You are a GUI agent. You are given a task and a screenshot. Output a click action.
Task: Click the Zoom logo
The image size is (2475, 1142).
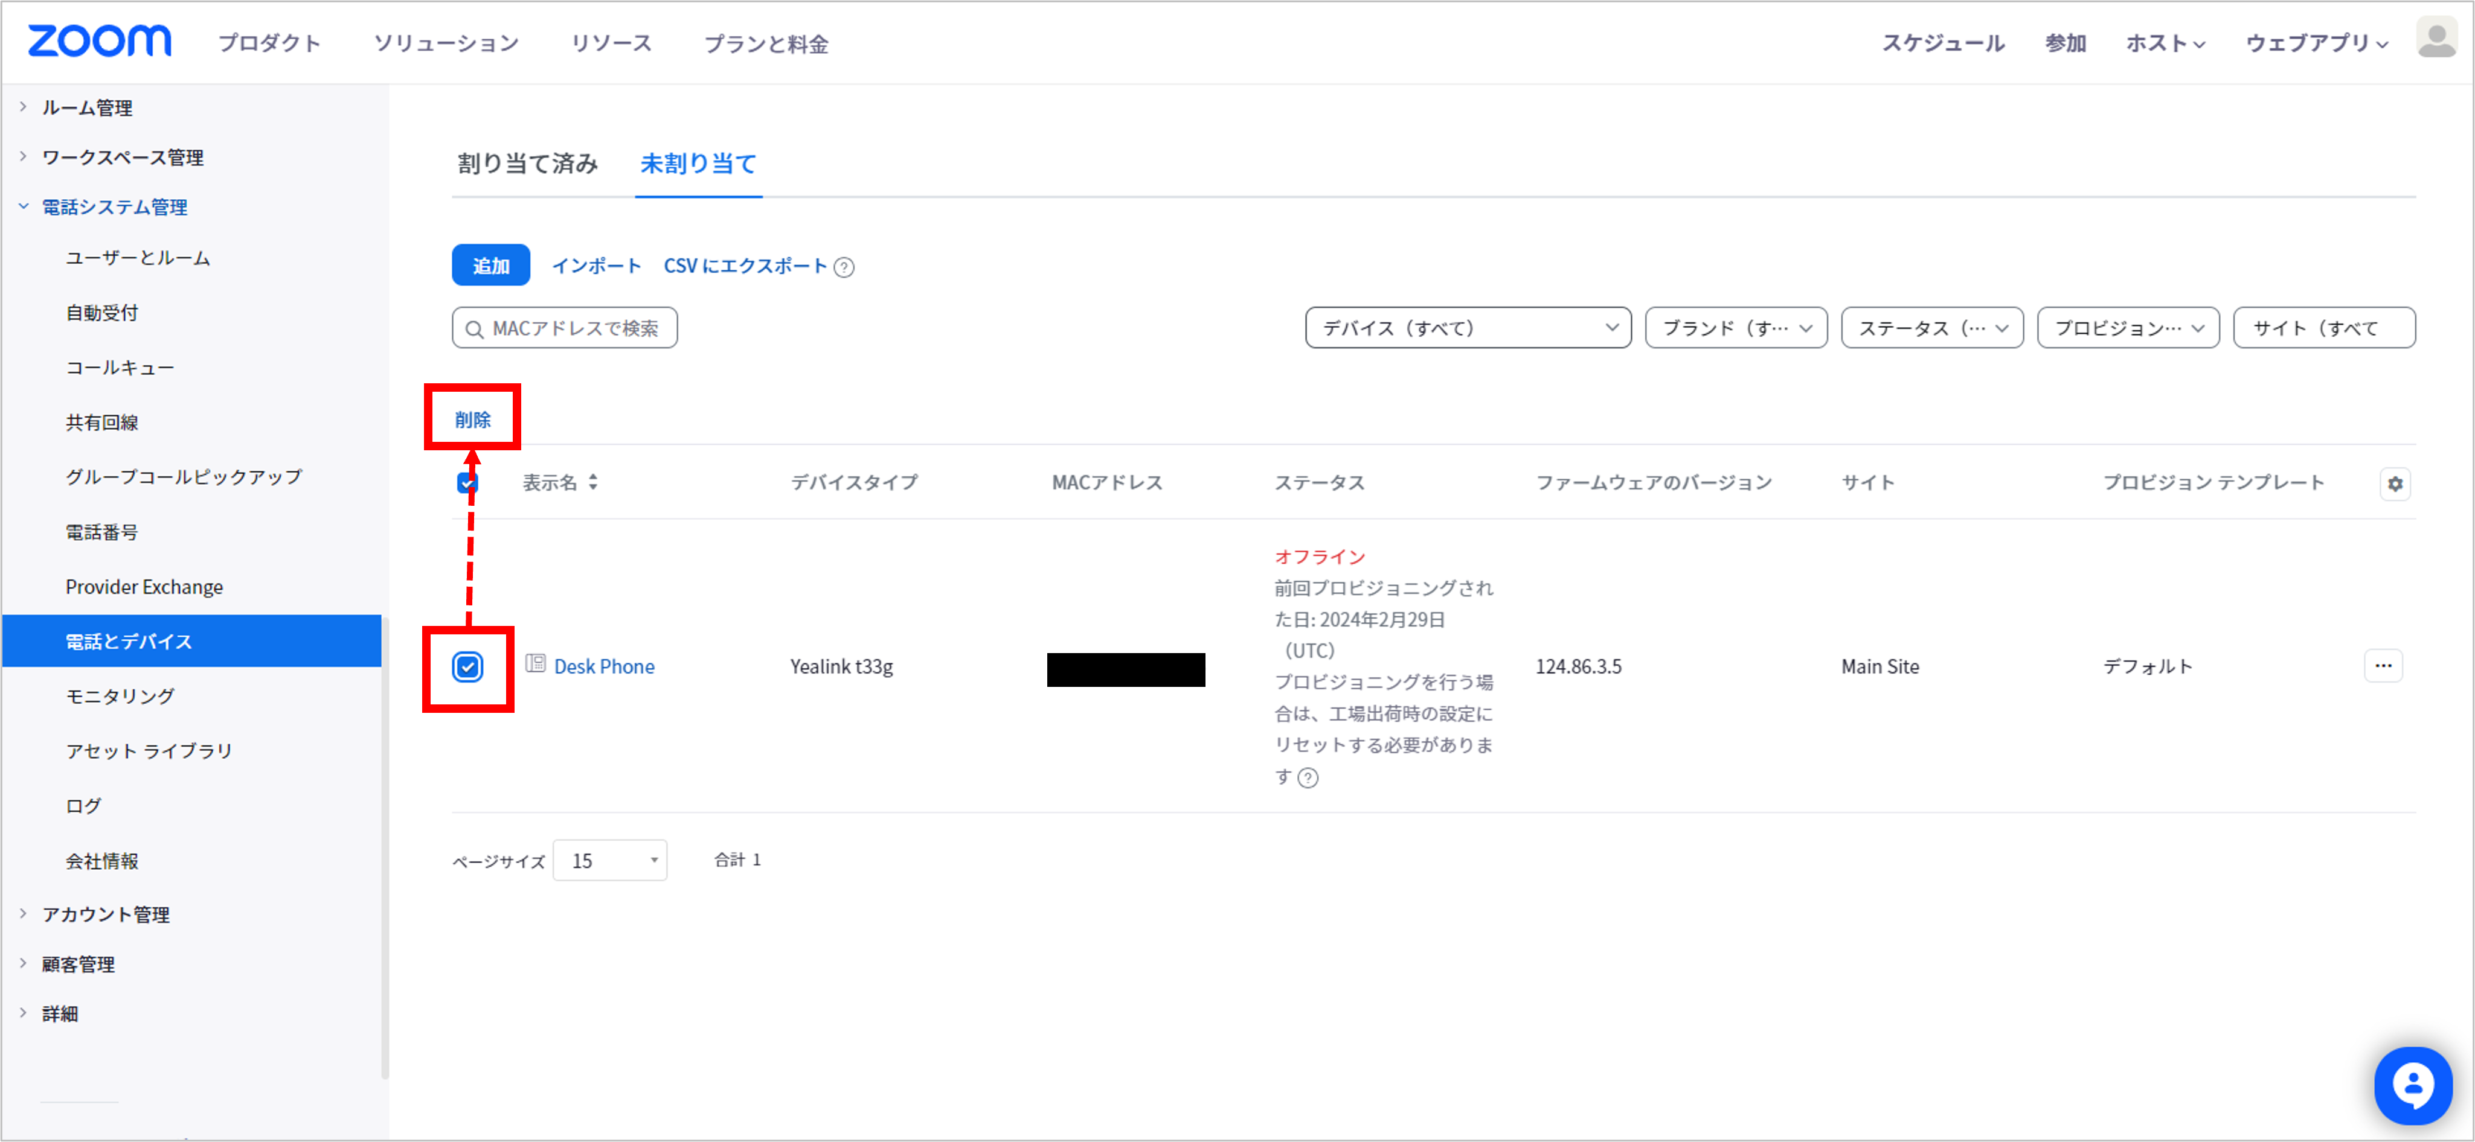pos(99,41)
